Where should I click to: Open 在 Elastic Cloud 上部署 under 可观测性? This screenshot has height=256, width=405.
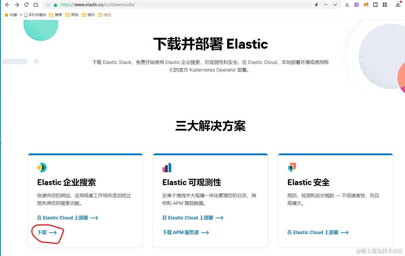(x=193, y=218)
